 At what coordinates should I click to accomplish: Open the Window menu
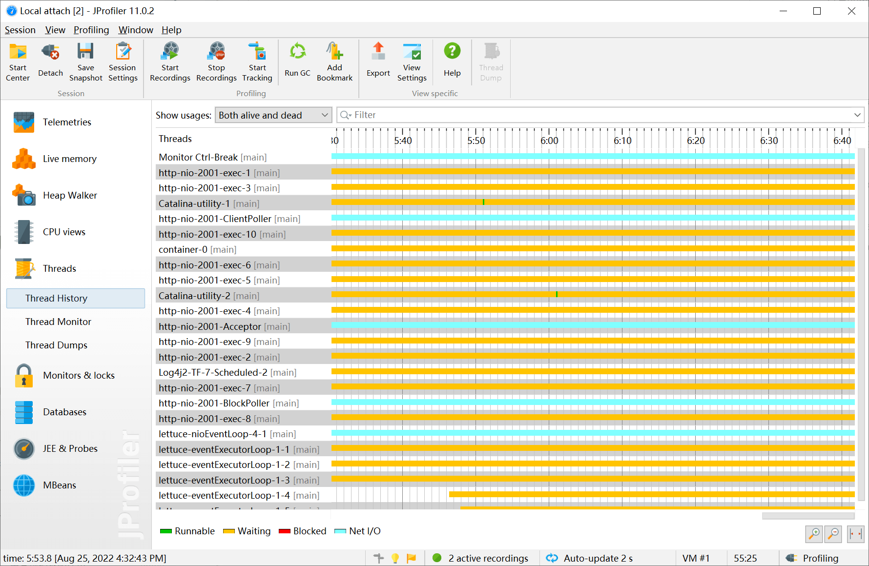click(136, 30)
